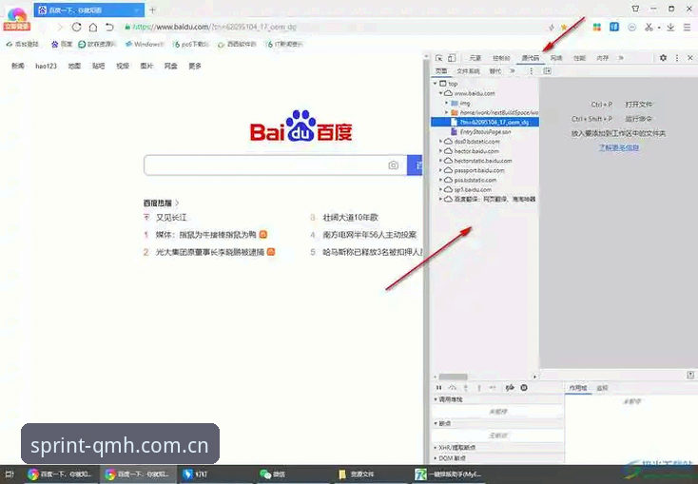Switch to the 性能 (Performance) tab

pyautogui.click(x=579, y=58)
